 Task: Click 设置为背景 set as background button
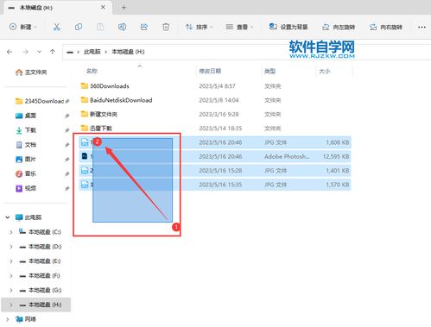[x=288, y=27]
